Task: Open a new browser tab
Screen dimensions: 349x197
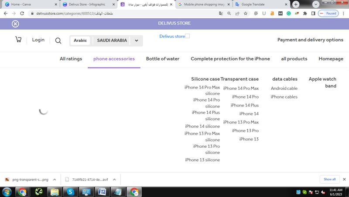Action: pyautogui.click(x=296, y=4)
